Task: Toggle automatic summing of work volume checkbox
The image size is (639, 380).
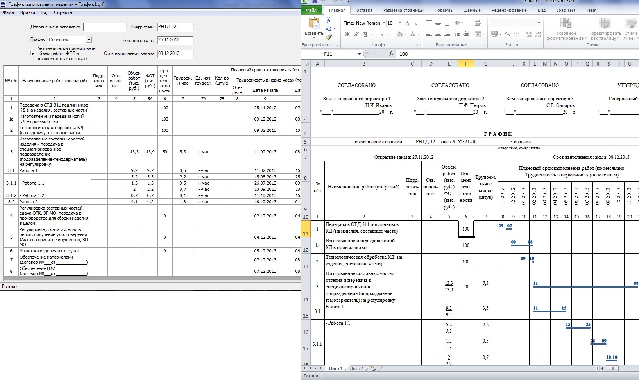Action: pyautogui.click(x=33, y=53)
